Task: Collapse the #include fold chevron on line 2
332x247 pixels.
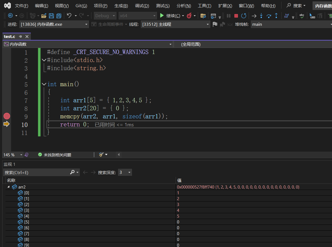Action: (44, 60)
